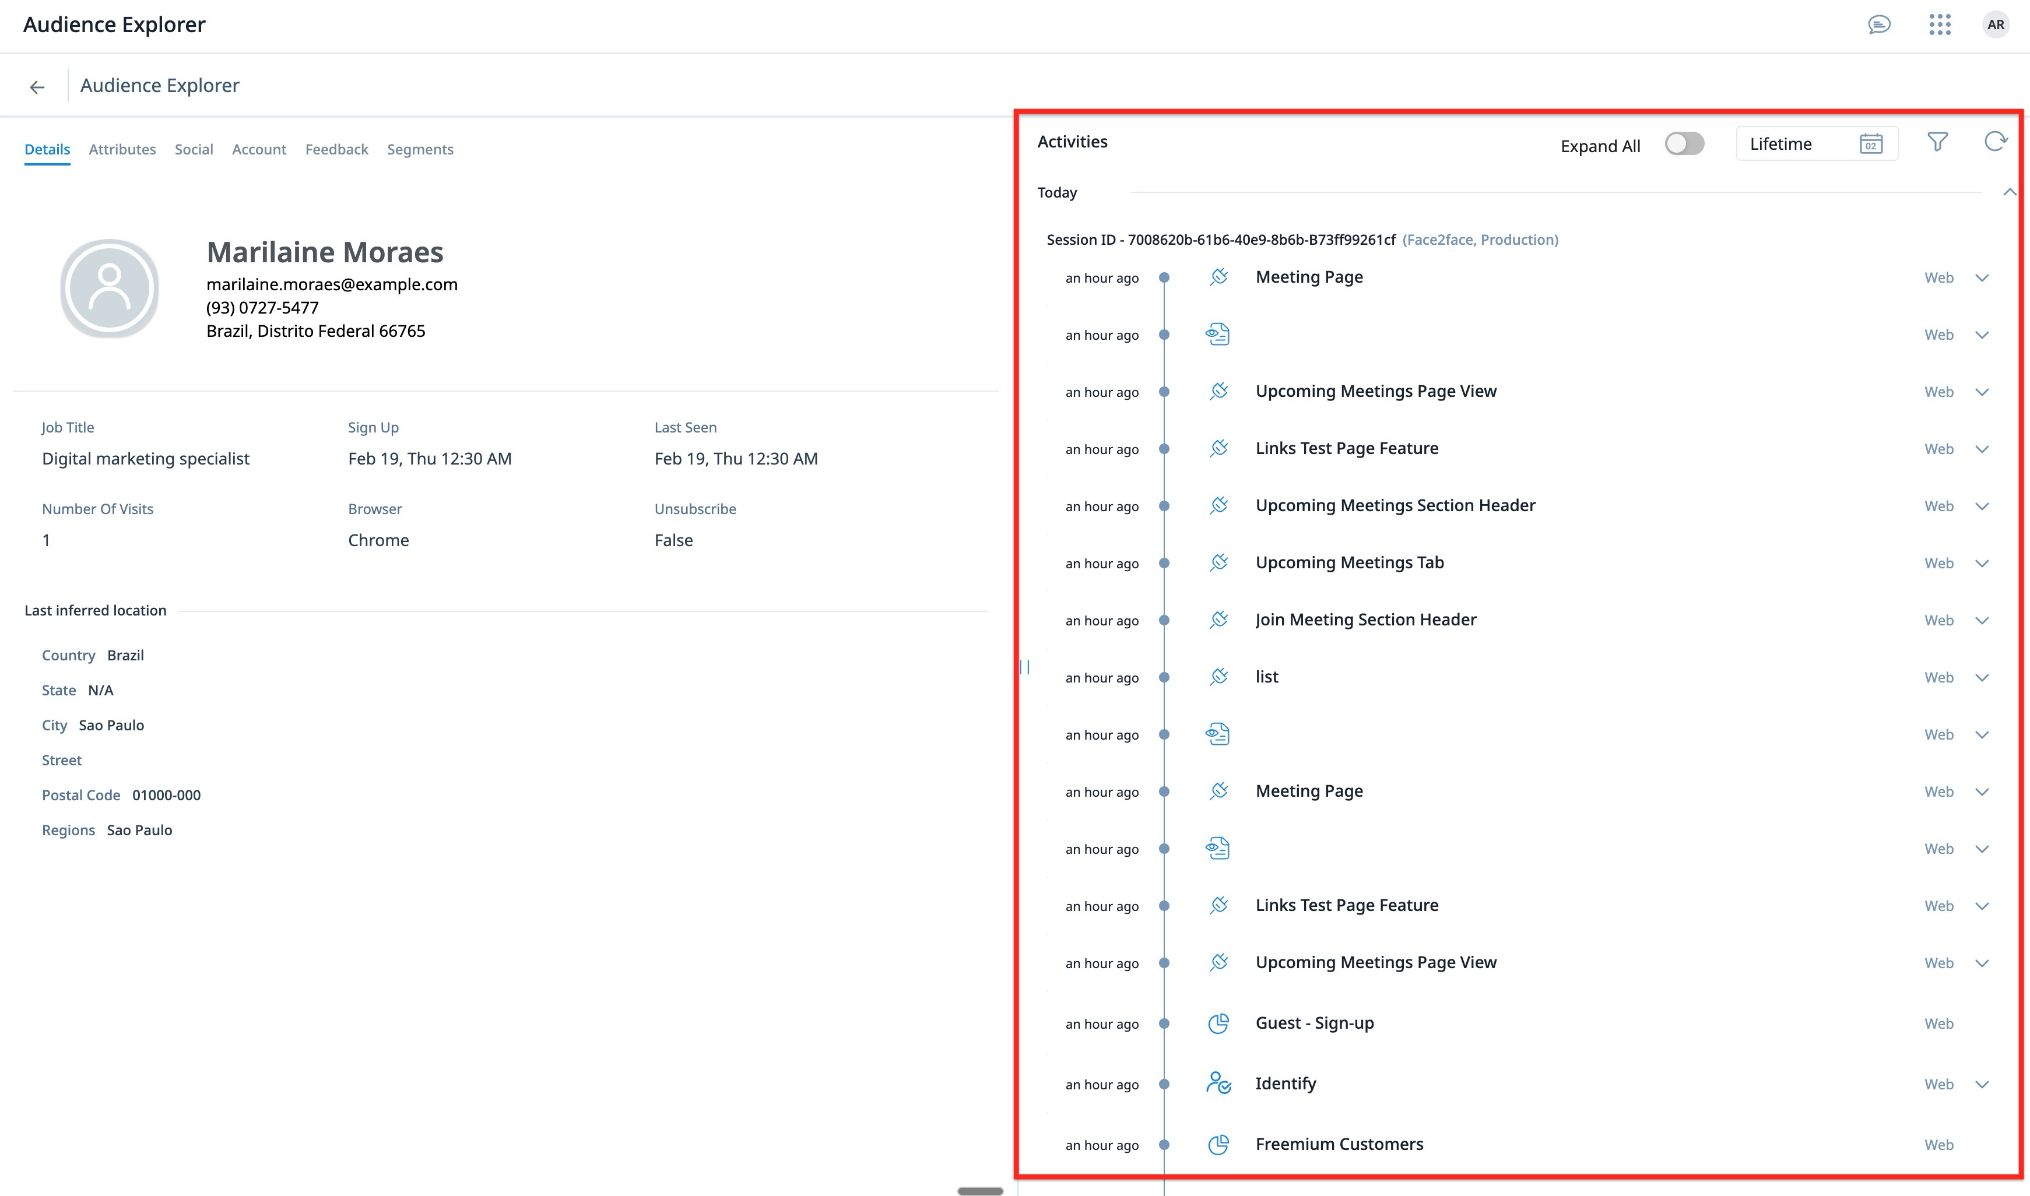Viewport: 2030px width, 1196px height.
Task: Switch to the Attributes tab
Action: coord(122,149)
